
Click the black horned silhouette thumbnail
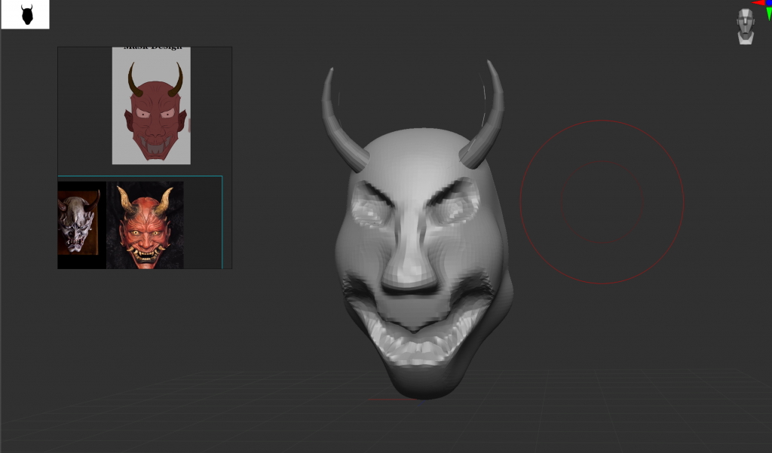coord(25,14)
